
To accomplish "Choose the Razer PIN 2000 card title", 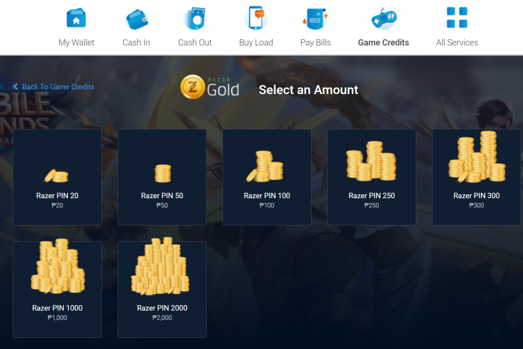I will coord(162,308).
